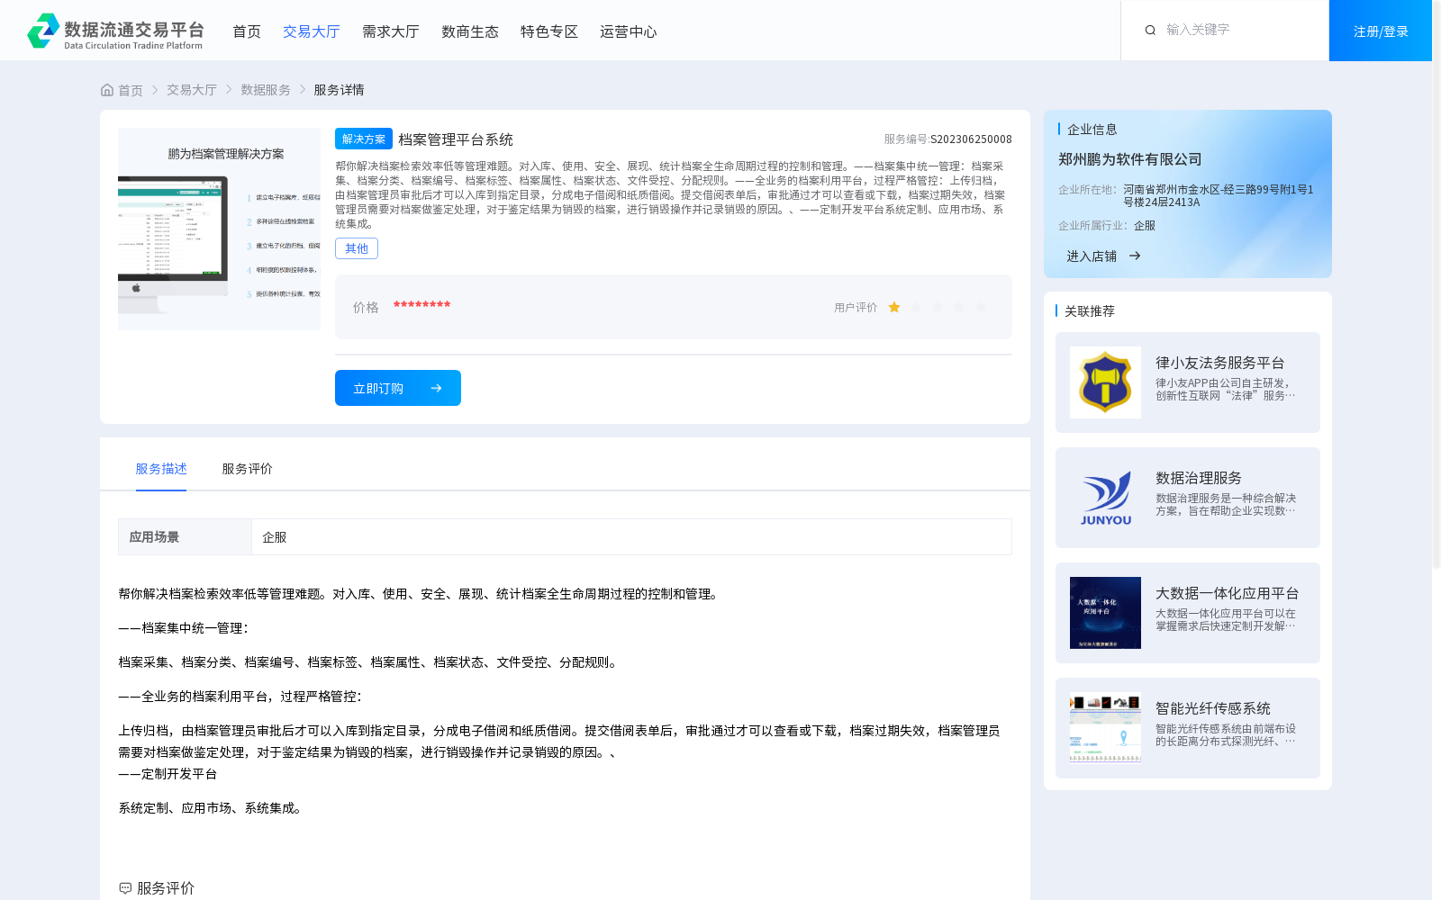
Task: Click the third rating star
Action: pos(938,307)
